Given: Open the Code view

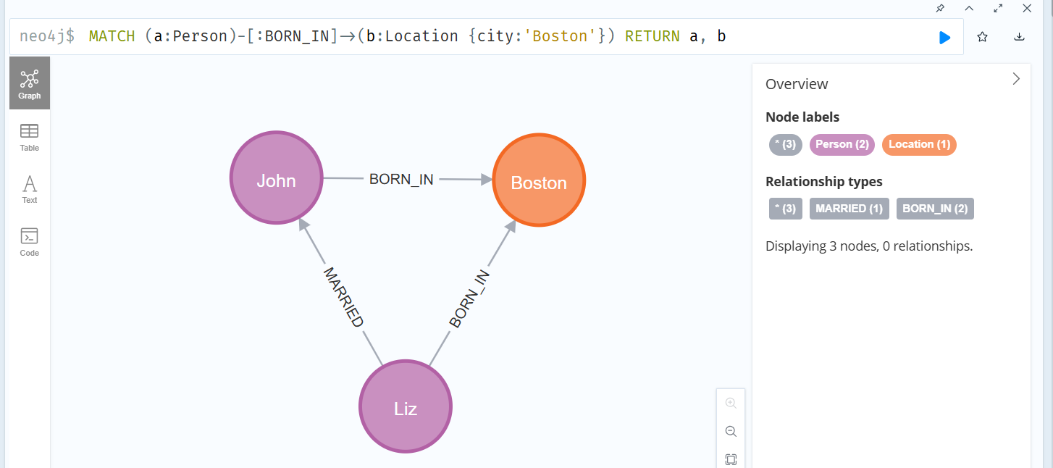Looking at the screenshot, I should (x=30, y=242).
